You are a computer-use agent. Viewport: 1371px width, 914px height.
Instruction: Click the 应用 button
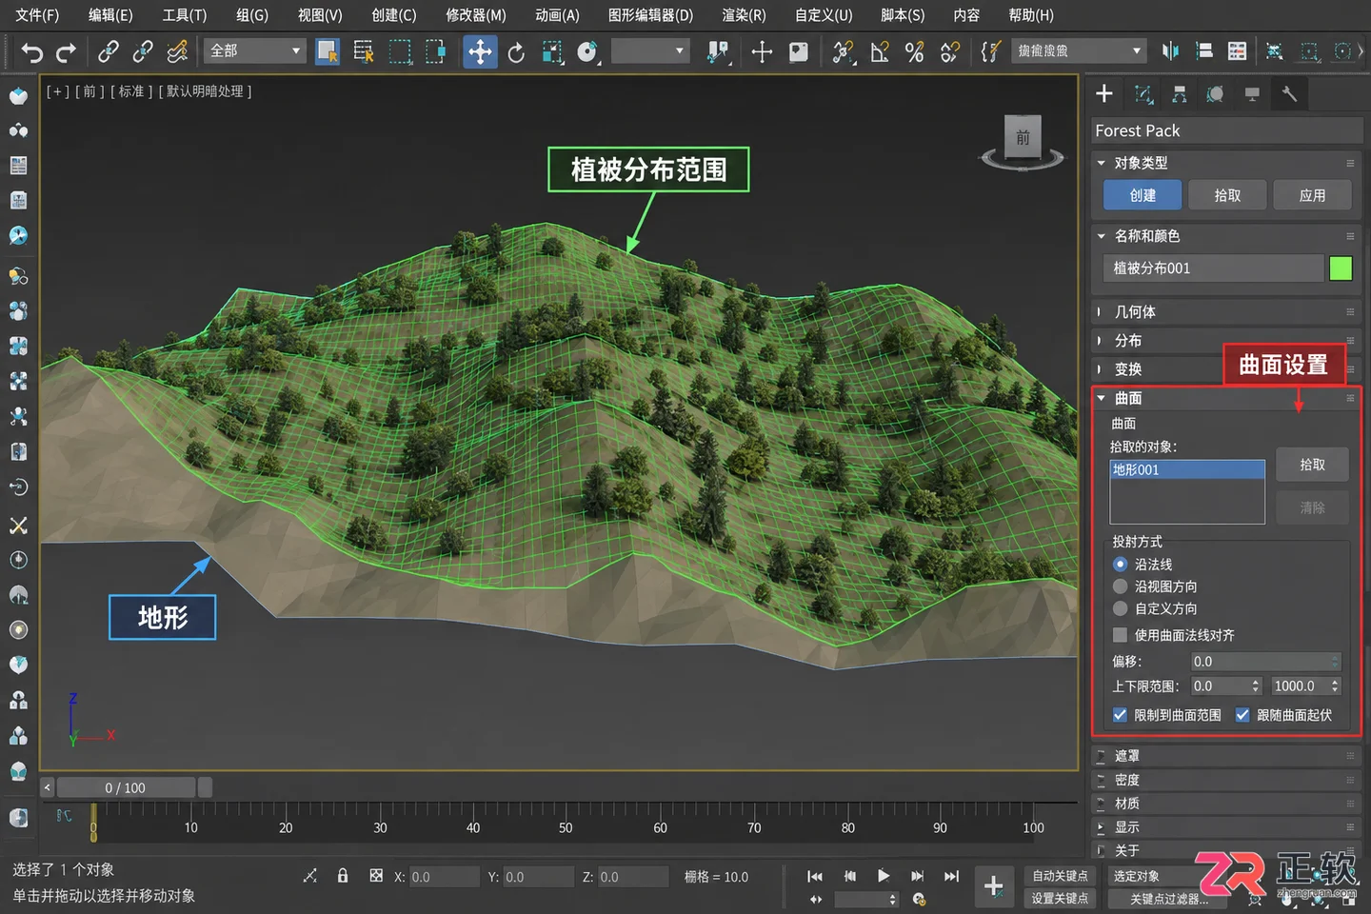point(1312,195)
